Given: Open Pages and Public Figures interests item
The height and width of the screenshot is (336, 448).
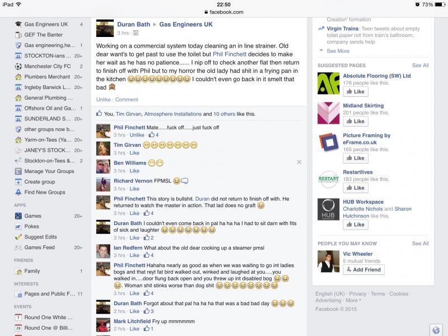Looking at the screenshot, I should (49, 293).
